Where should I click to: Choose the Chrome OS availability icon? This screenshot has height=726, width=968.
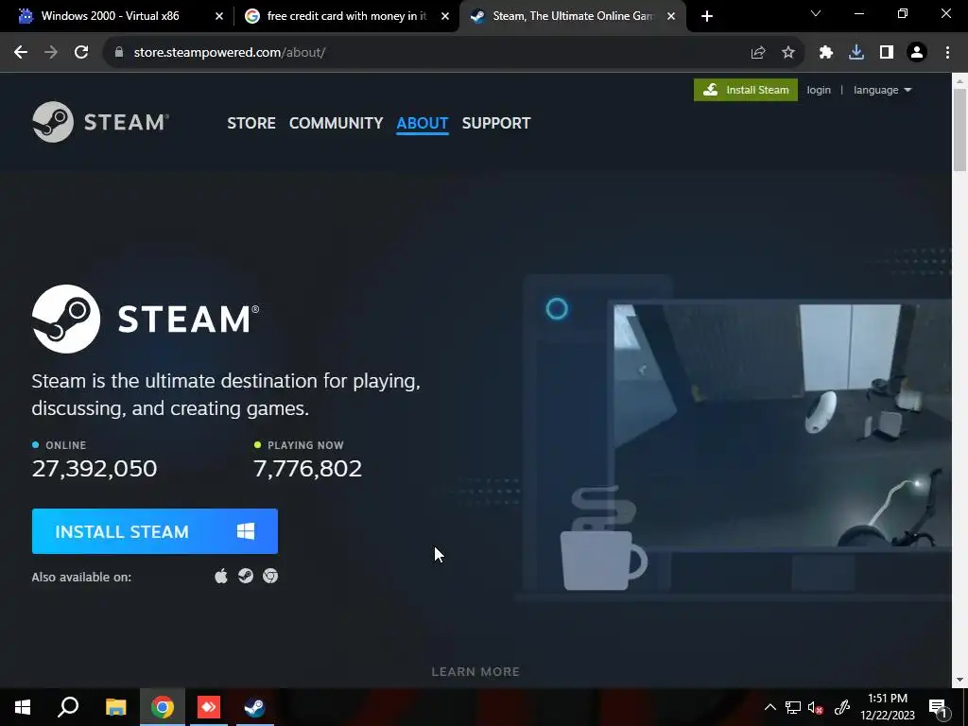pyautogui.click(x=270, y=576)
